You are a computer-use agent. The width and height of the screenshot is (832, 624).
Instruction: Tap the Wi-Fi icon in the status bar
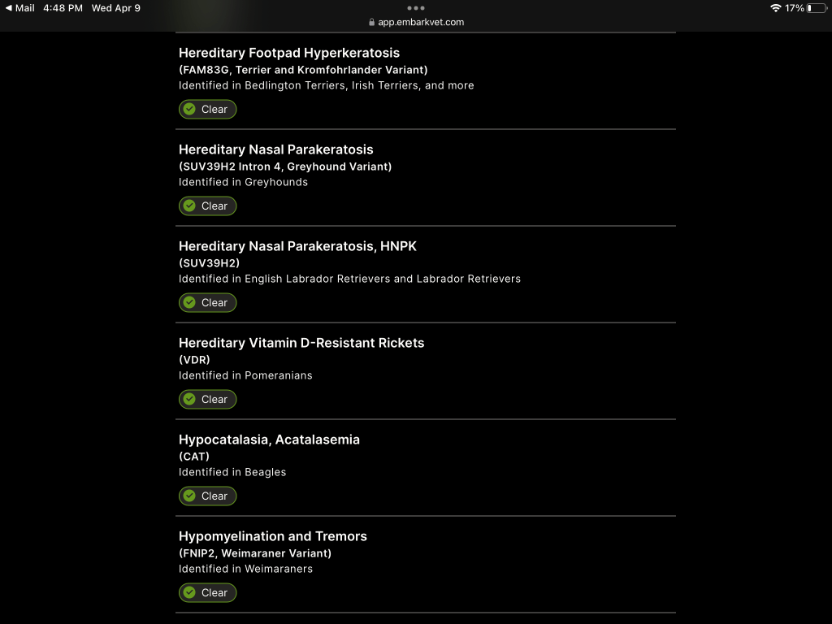coord(776,8)
